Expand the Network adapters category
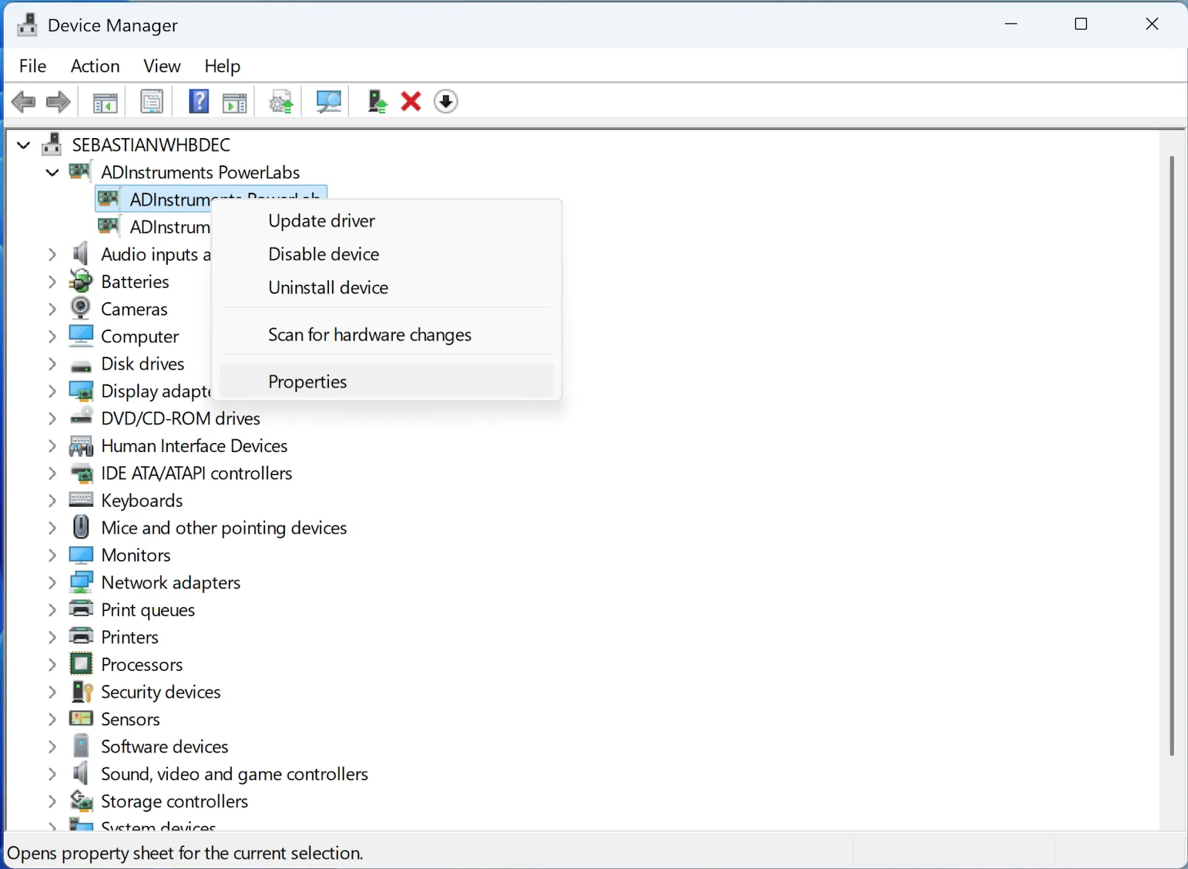Viewport: 1188px width, 869px height. [x=52, y=583]
